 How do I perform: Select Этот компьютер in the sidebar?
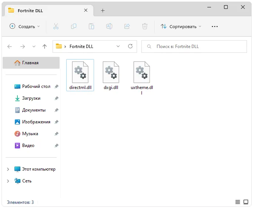pyautogui.click(x=35, y=169)
